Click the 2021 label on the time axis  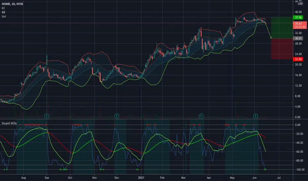(x=141, y=178)
